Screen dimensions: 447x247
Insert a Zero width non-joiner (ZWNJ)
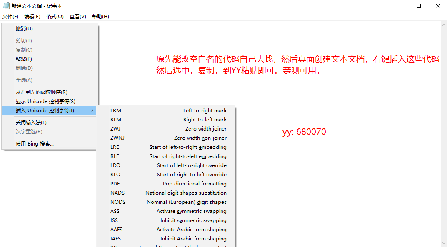[167, 138]
